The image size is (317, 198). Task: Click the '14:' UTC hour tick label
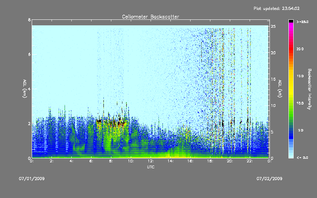coord(170,161)
